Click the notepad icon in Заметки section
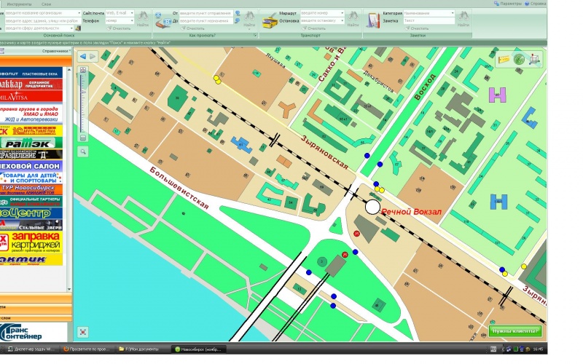Image resolution: width=583 pixels, height=364 pixels. pos(373,20)
